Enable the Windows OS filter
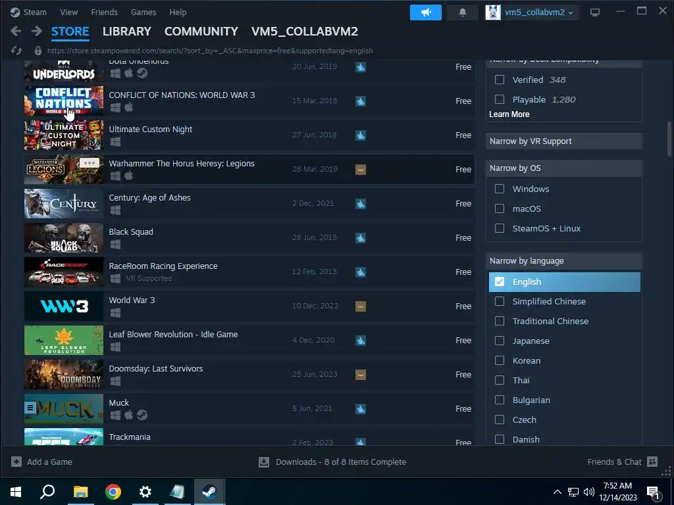 (x=500, y=189)
